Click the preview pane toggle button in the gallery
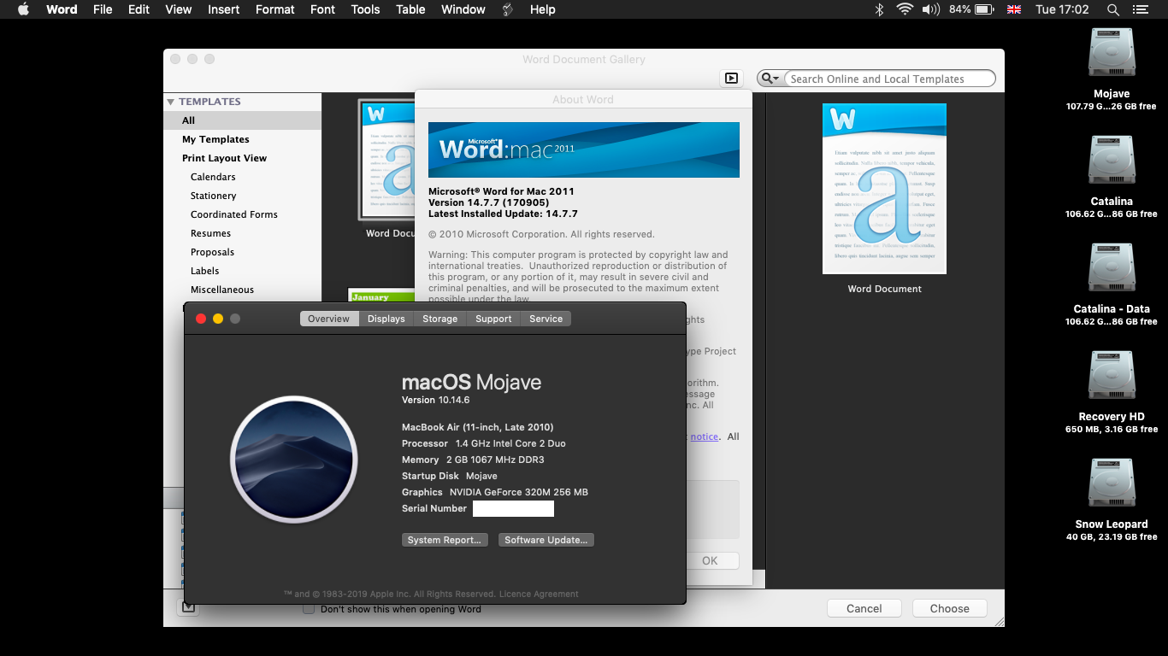 [731, 78]
